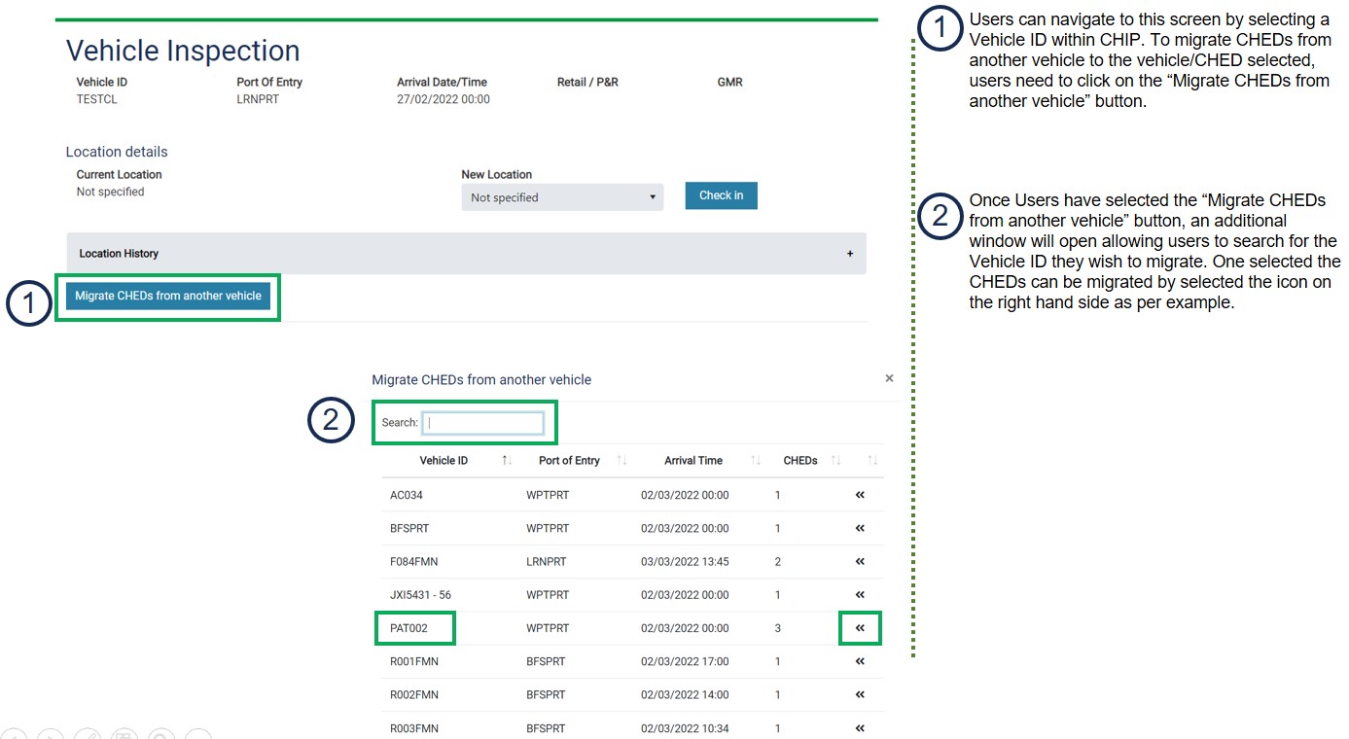Focus the Search input field
Viewport: 1349px width, 739px height.
[x=483, y=423]
